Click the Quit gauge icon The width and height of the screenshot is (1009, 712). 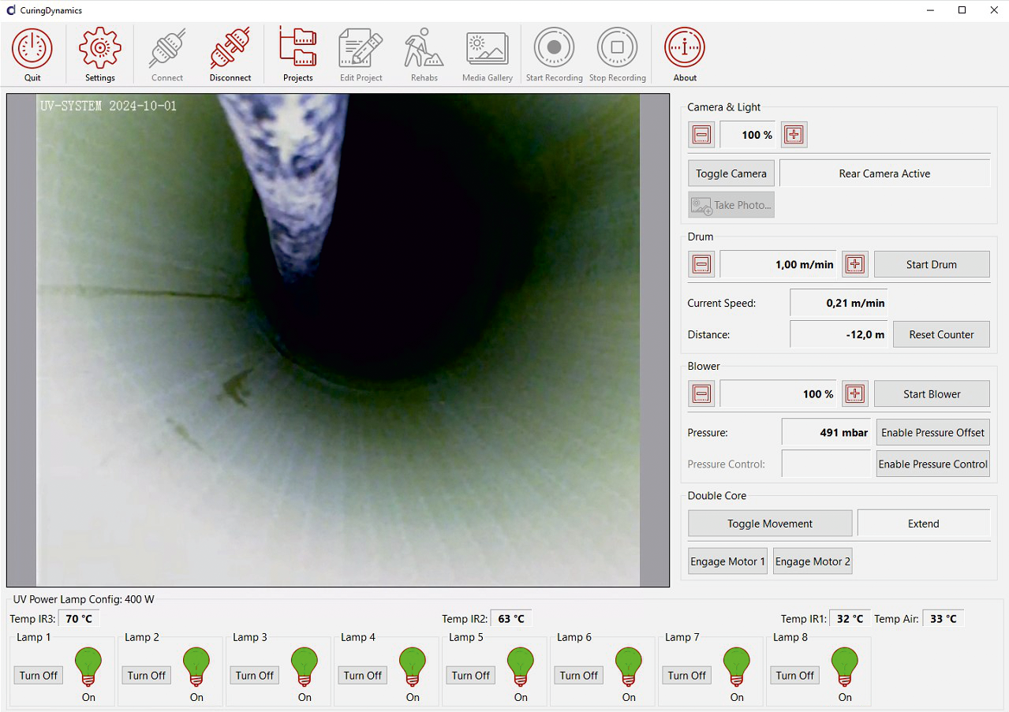(32, 47)
